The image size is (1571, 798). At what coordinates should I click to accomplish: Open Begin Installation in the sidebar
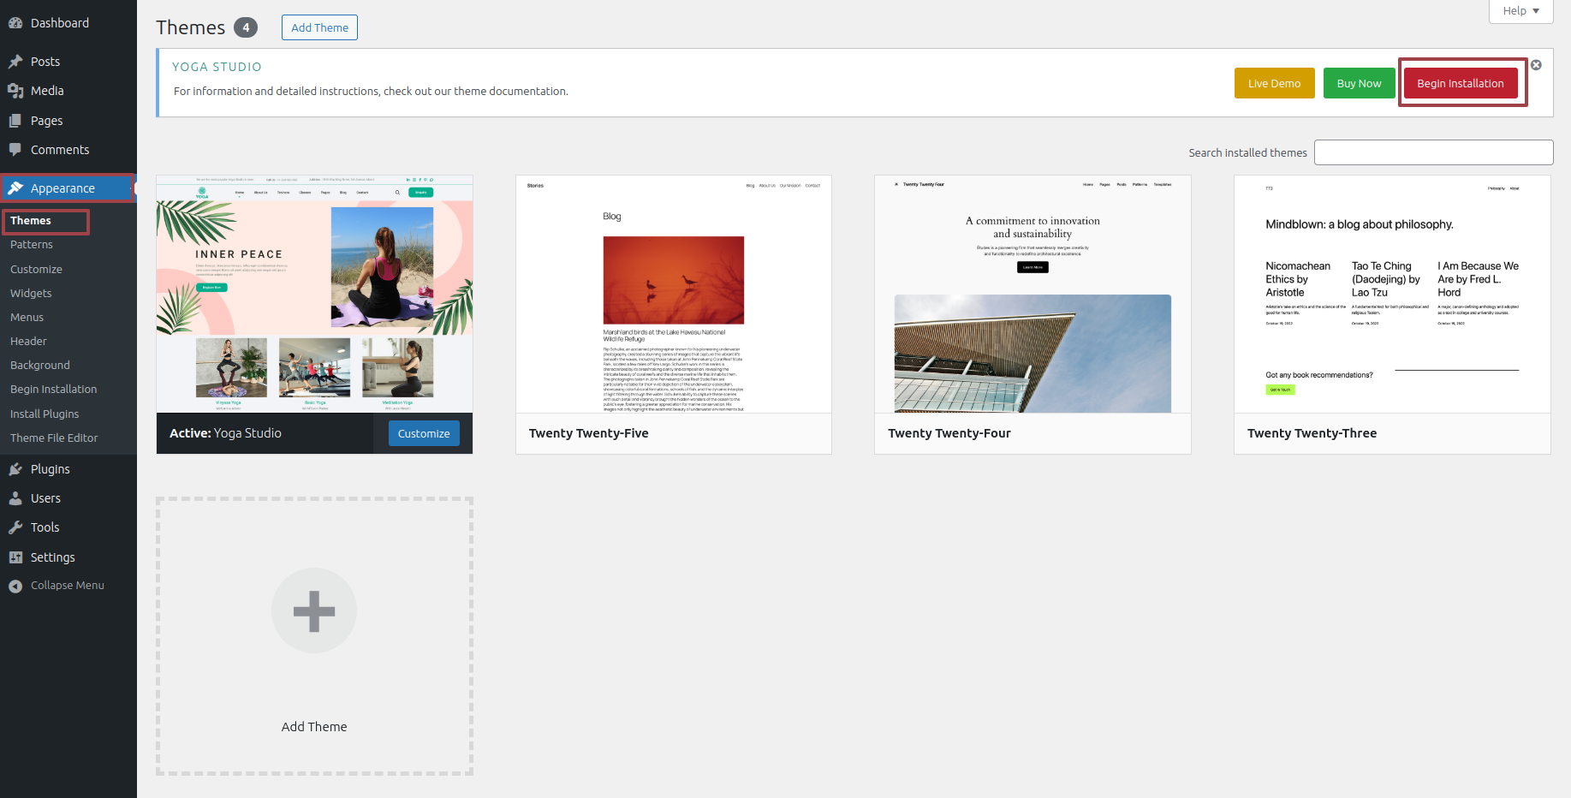point(53,389)
